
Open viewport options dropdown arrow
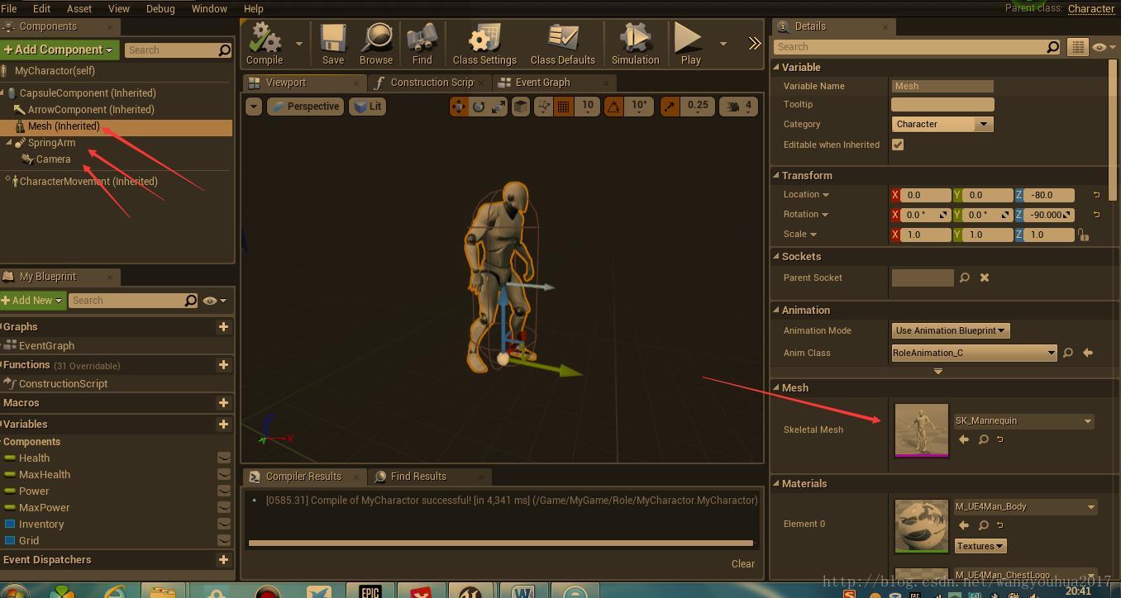tap(254, 107)
